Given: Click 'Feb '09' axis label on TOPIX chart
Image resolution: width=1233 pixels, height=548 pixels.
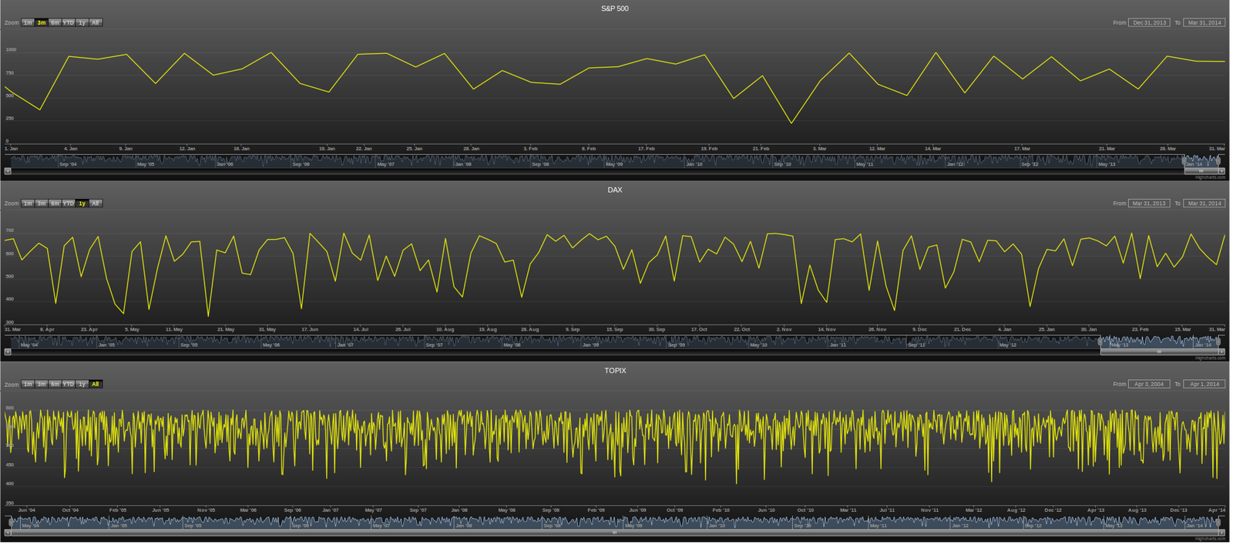Looking at the screenshot, I should click(x=596, y=509).
